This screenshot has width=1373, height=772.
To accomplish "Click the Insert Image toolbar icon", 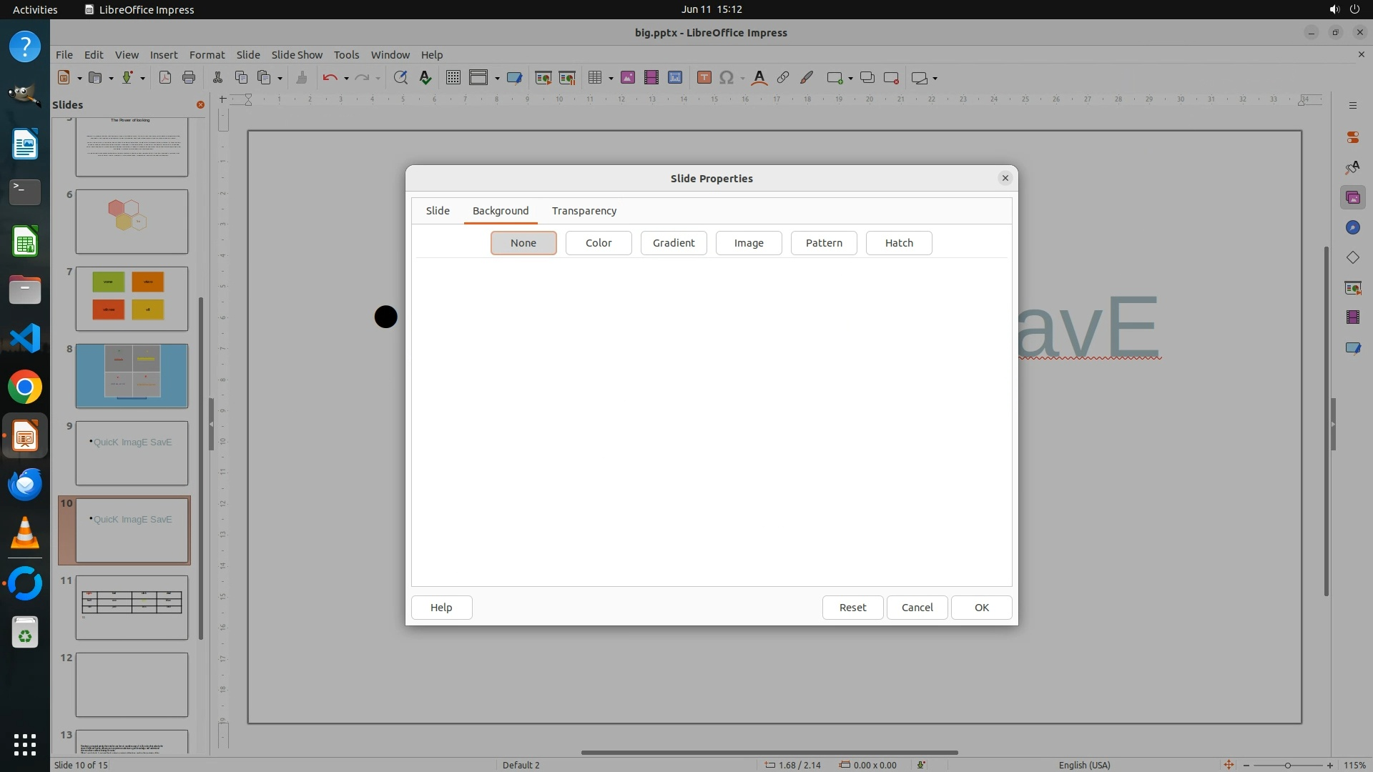I will pos(627,78).
